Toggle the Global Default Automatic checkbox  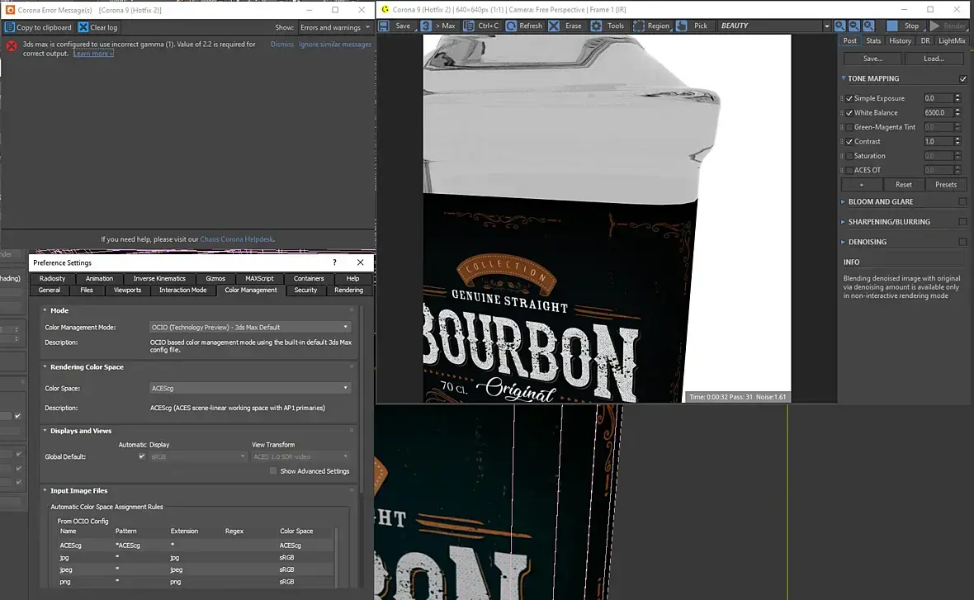pyautogui.click(x=142, y=456)
